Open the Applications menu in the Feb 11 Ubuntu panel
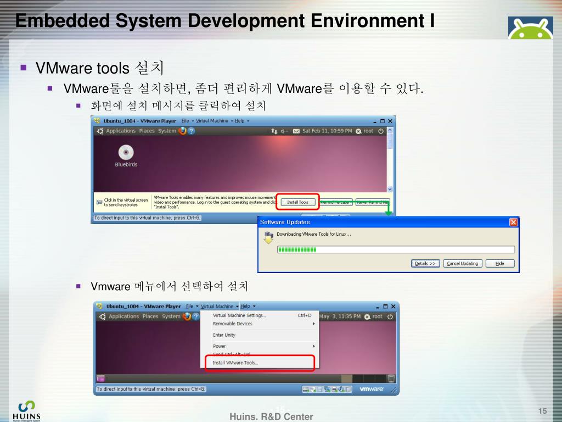This screenshot has width=562, height=422. [121, 131]
